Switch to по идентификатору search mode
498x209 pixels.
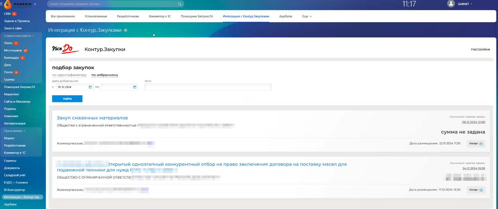point(69,75)
